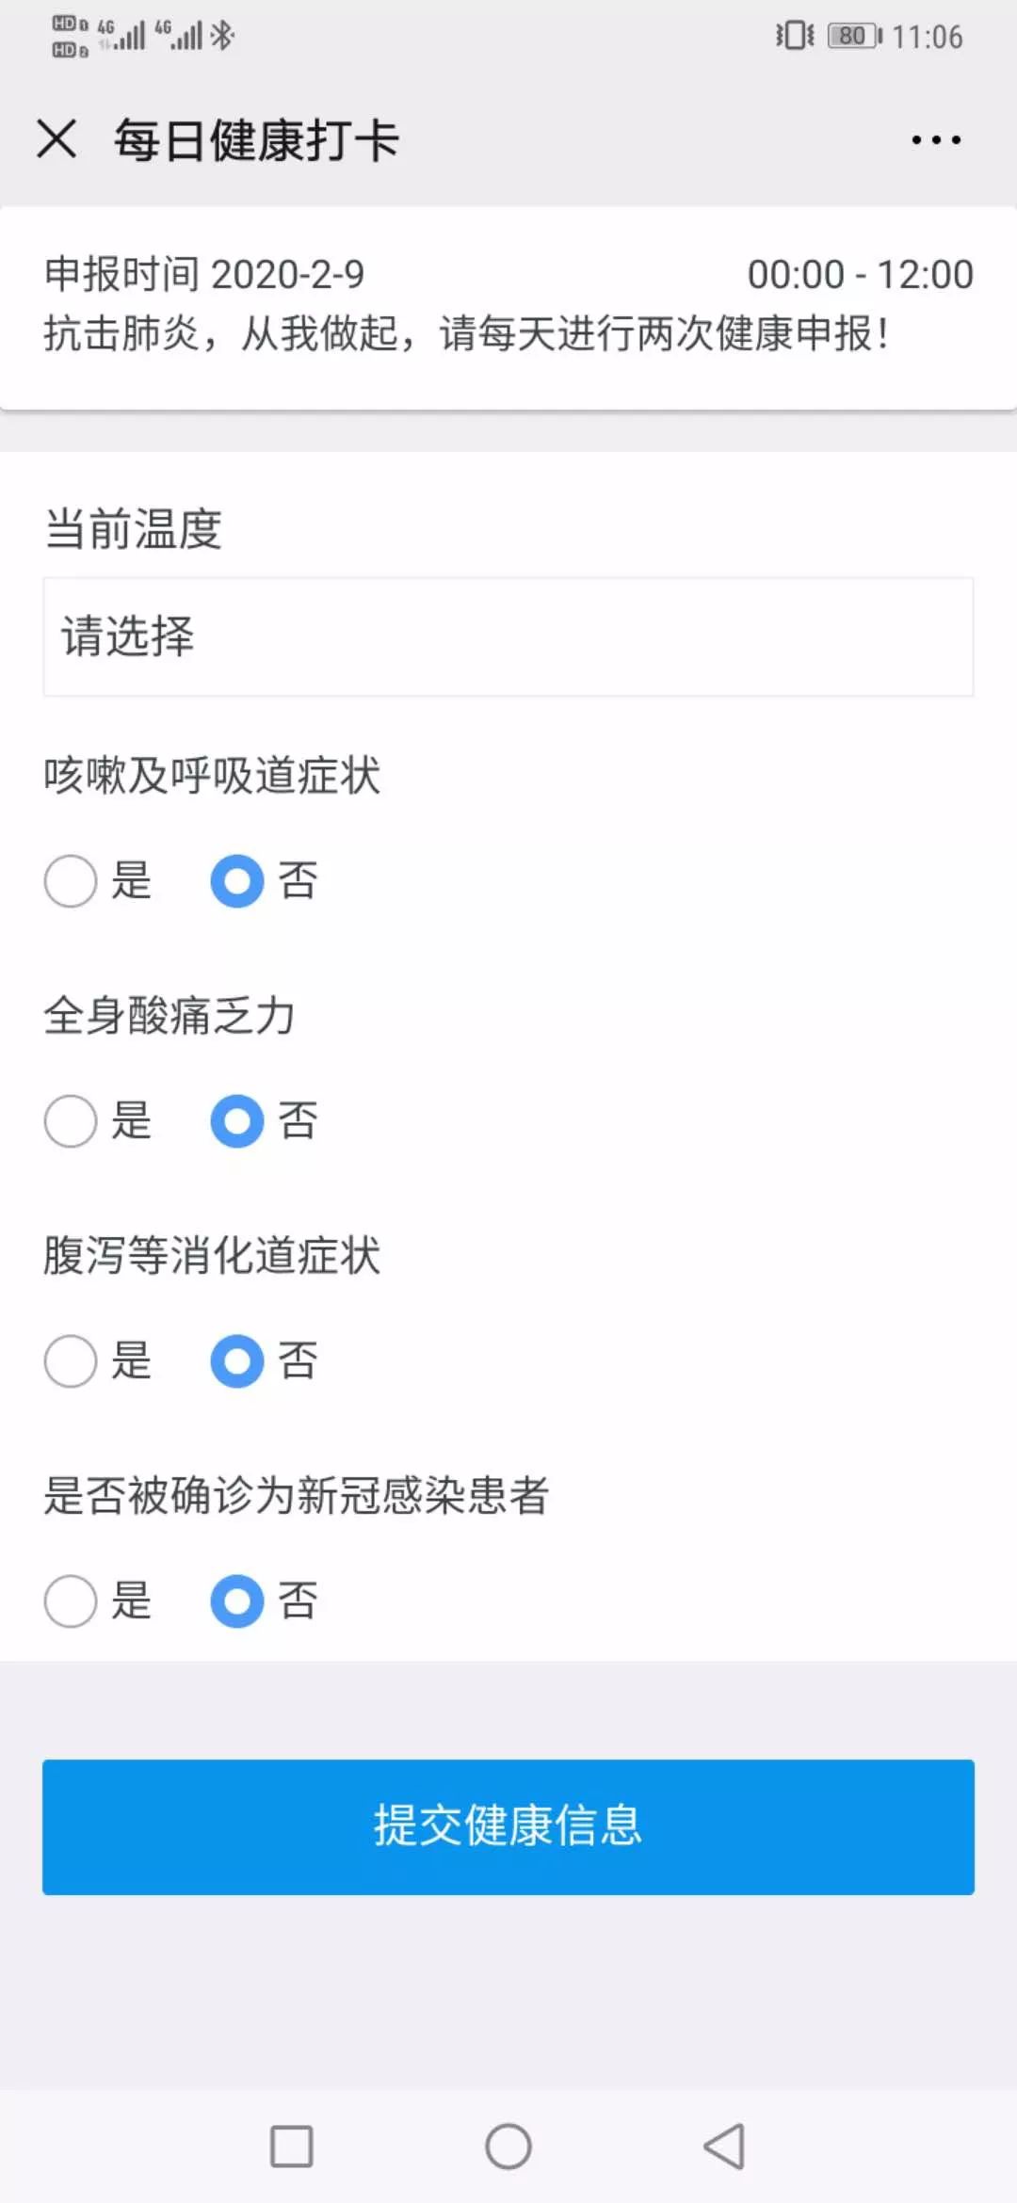Tap the Android home circle button
Screen dimensions: 1017x2203
(x=508, y=2147)
